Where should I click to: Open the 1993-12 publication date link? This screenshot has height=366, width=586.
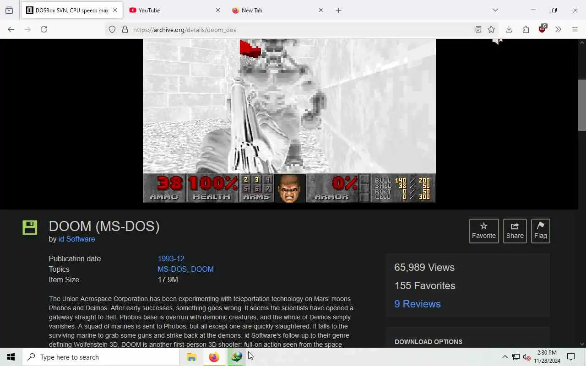[x=171, y=258]
